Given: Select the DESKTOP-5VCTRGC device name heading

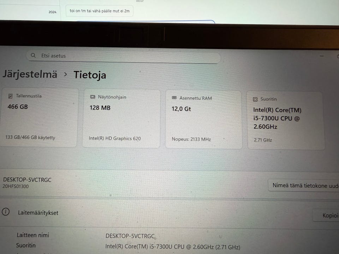Looking at the screenshot, I should [27, 180].
